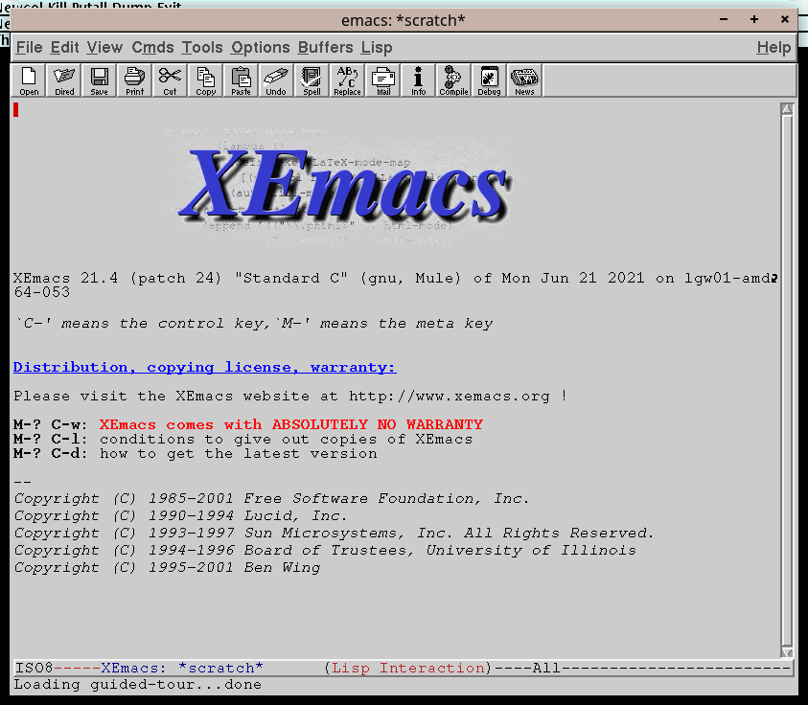Image resolution: width=808 pixels, height=705 pixels.
Task: Follow Distribution, copying license, warranty link
Action: tap(204, 367)
